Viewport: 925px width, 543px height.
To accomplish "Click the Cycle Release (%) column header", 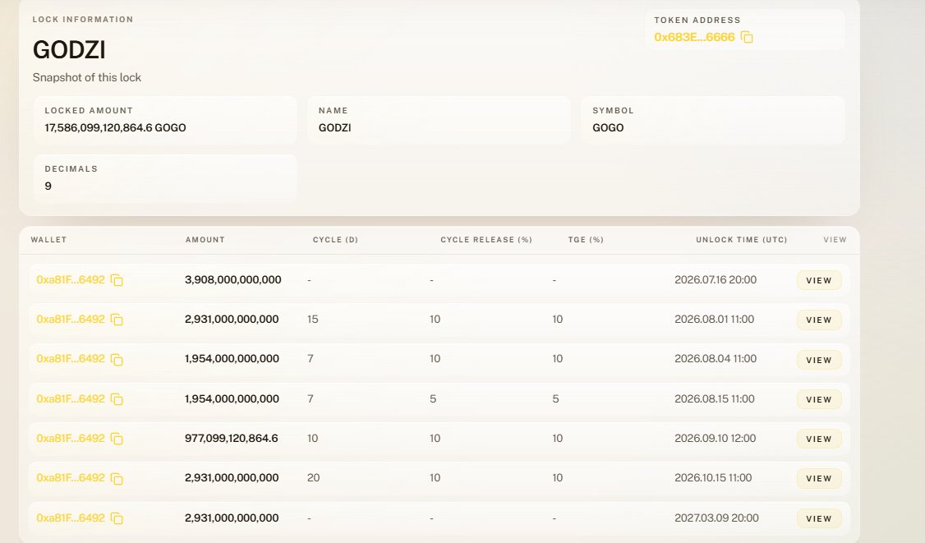I will click(486, 240).
